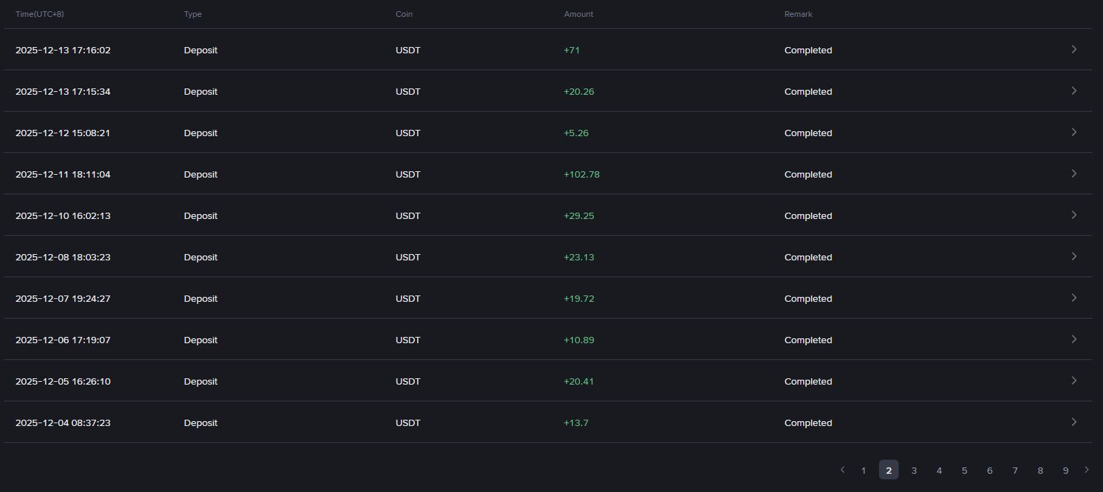Click chevron on the +29.25 deposit row

coord(1074,215)
